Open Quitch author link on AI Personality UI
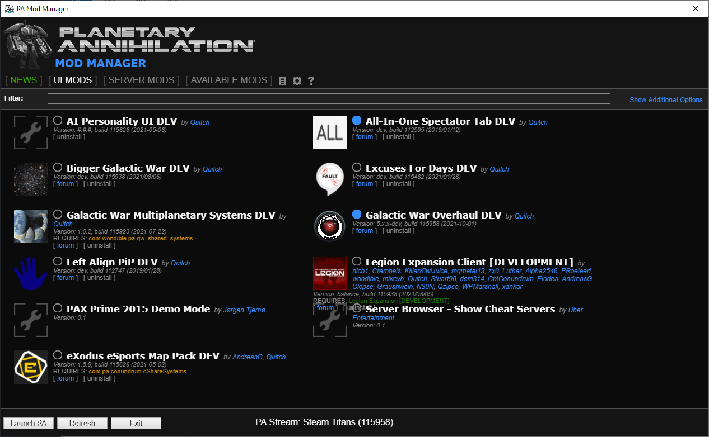The height and width of the screenshot is (437, 709). click(200, 122)
